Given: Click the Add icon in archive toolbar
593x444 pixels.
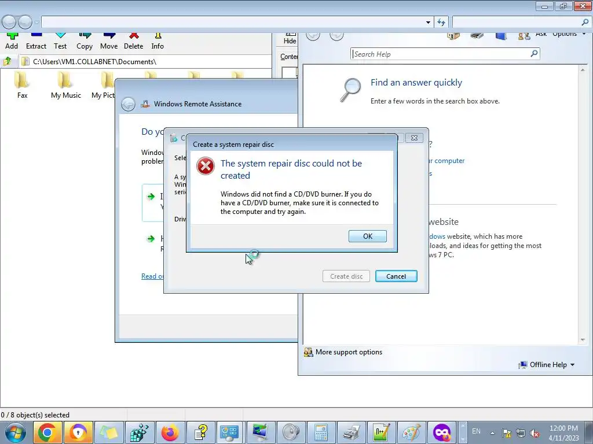Looking at the screenshot, I should [12, 41].
